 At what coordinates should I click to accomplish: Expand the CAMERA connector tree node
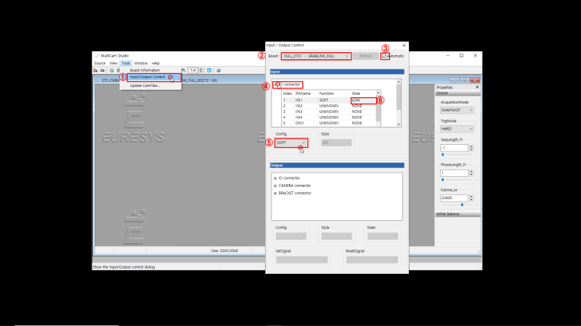275,185
